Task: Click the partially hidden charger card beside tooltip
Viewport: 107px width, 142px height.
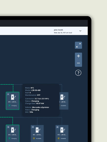Action: [x=64, y=101]
